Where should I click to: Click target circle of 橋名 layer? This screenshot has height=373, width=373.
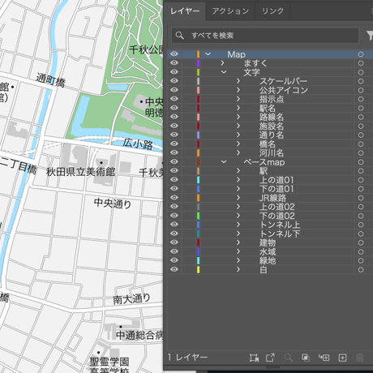tap(361, 144)
